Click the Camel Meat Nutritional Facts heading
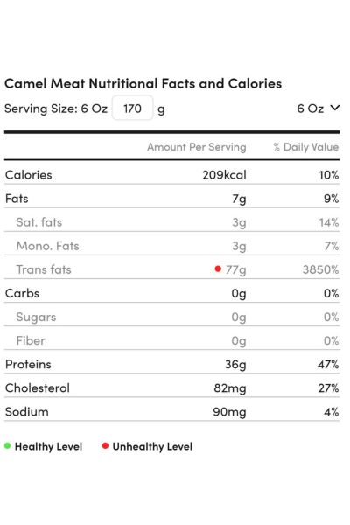Image resolution: width=350 pixels, height=525 pixels. (143, 83)
